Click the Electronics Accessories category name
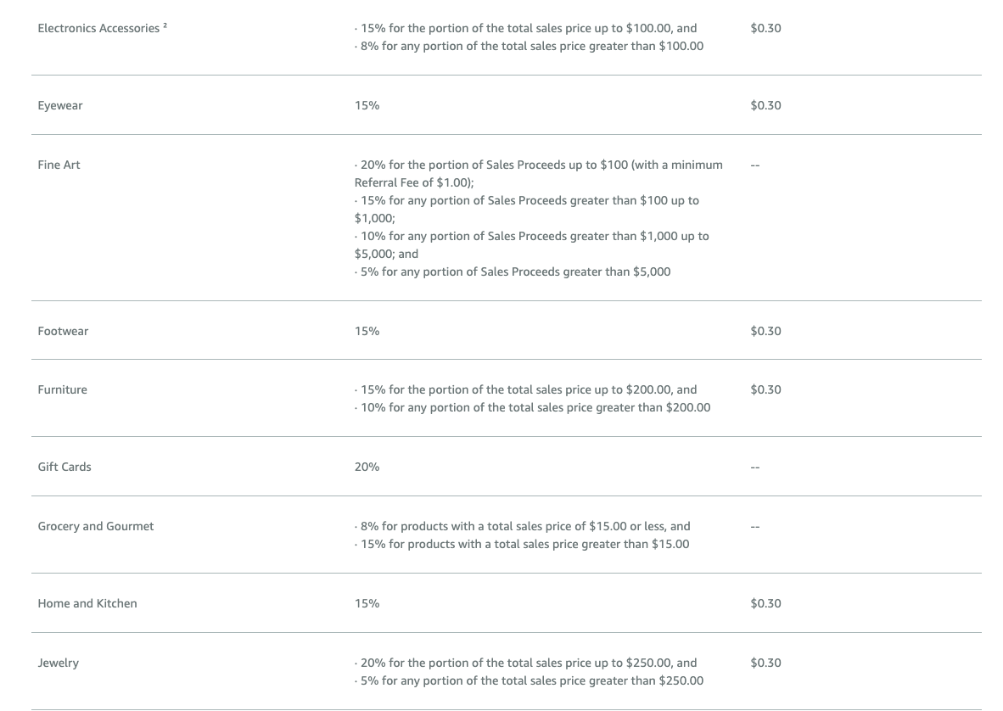The width and height of the screenshot is (1003, 711). pos(98,28)
